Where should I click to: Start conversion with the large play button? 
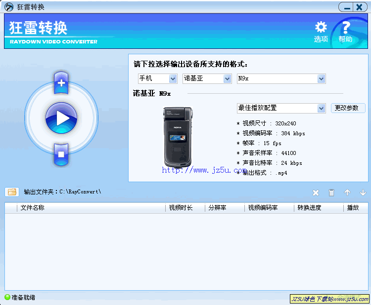[61, 118]
